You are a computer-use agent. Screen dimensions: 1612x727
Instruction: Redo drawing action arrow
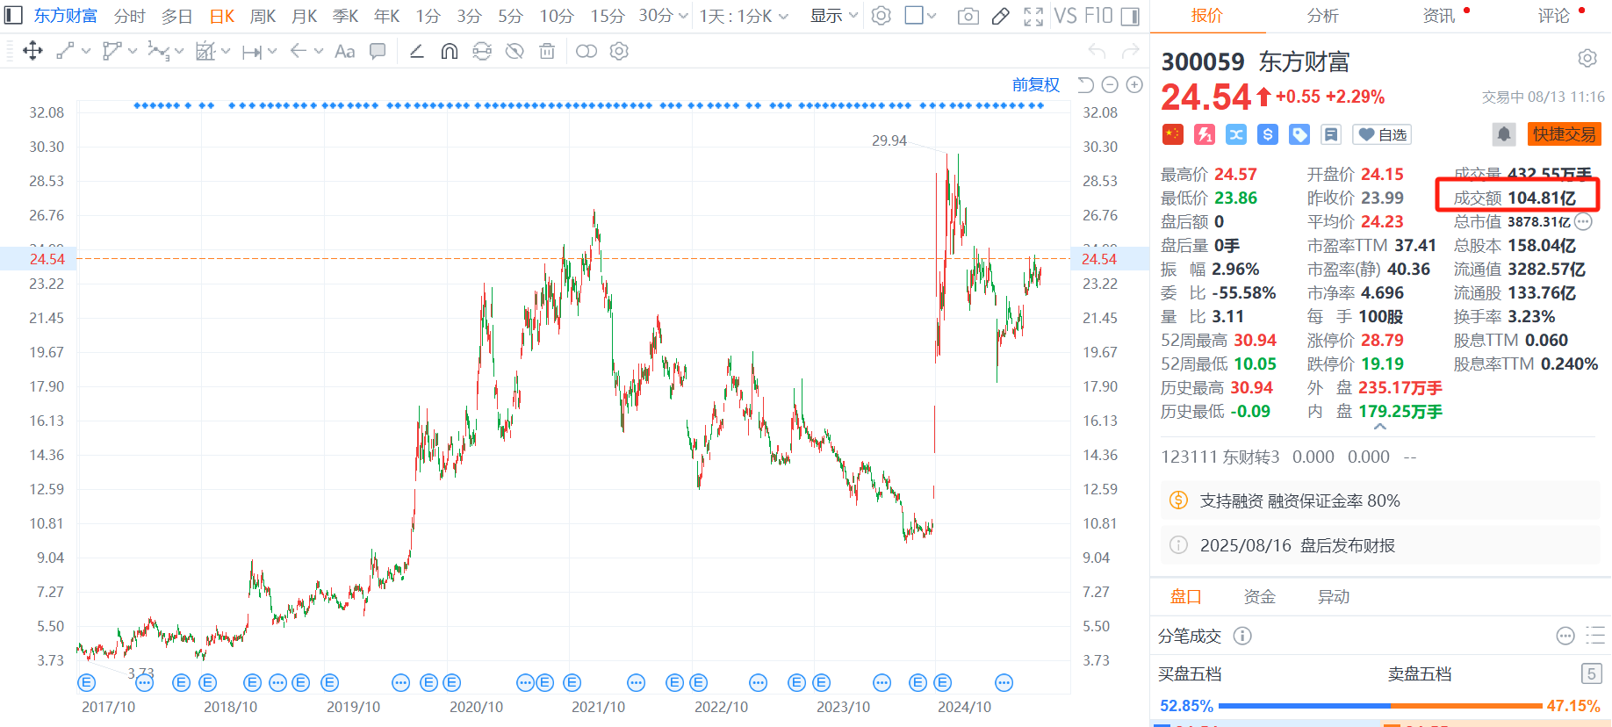1131,51
